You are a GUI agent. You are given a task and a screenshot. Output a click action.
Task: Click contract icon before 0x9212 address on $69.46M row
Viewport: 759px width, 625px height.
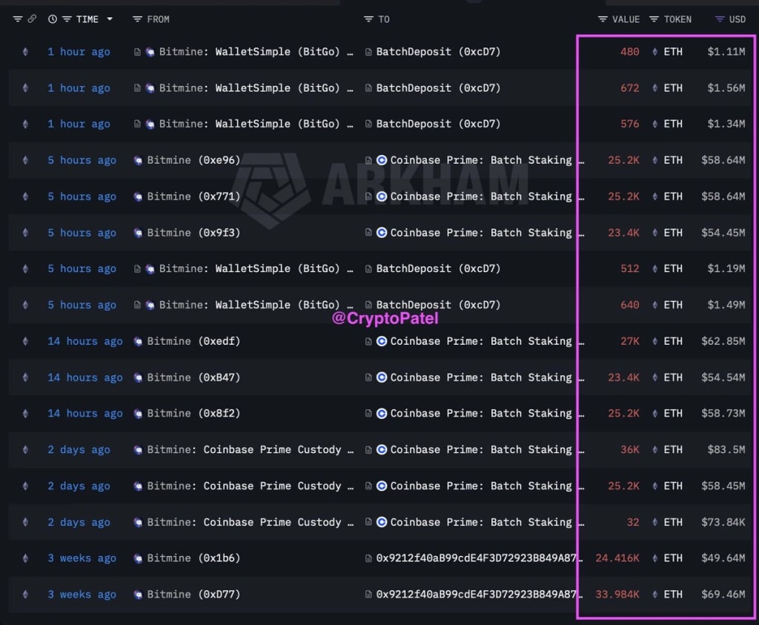tap(368, 595)
